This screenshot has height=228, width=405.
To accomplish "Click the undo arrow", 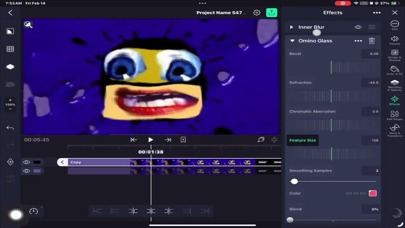I will point(10,128).
